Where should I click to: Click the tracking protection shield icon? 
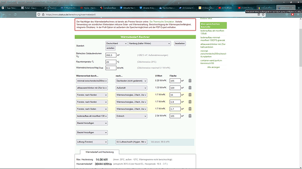coord(39,14)
